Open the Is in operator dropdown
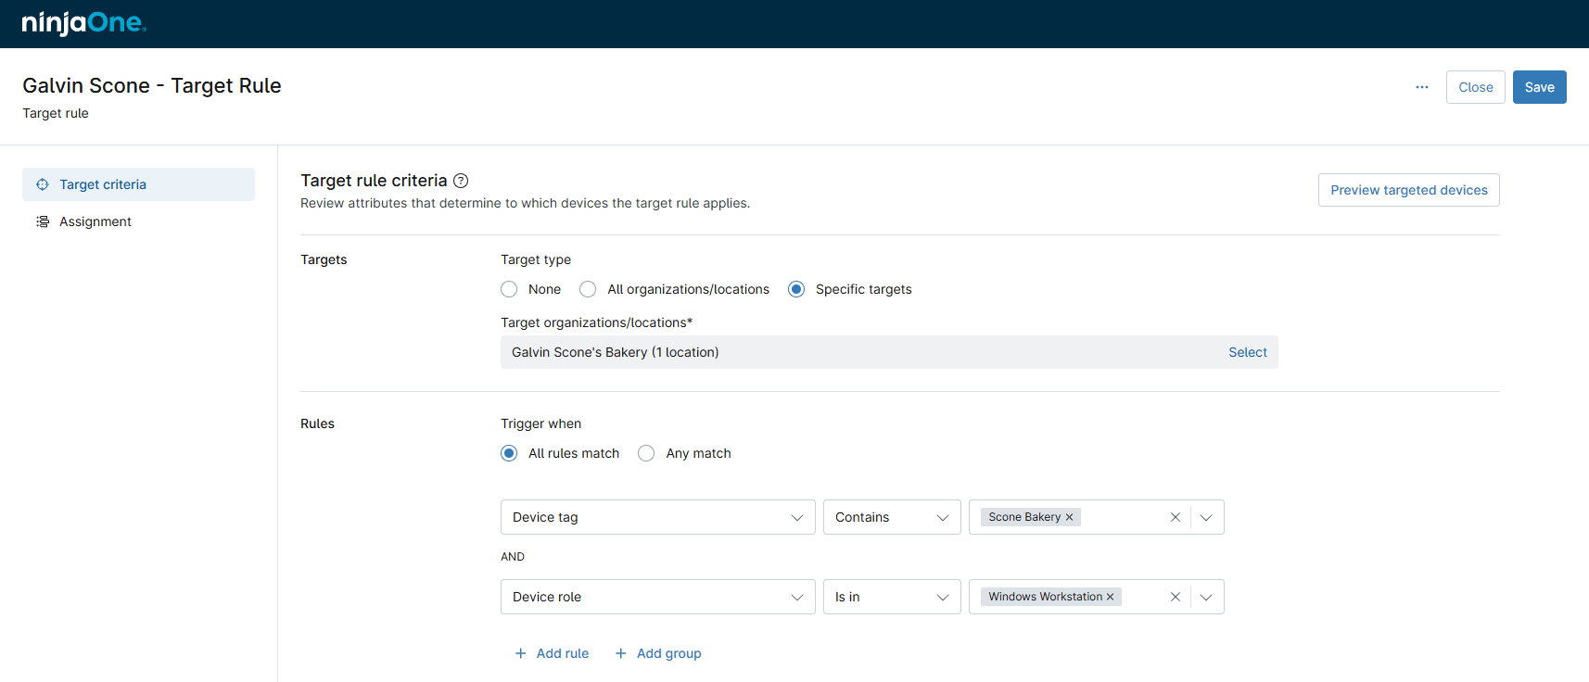The width and height of the screenshot is (1589, 682). click(x=891, y=597)
